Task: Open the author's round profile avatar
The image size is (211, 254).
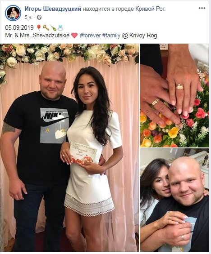Action: [x=13, y=12]
